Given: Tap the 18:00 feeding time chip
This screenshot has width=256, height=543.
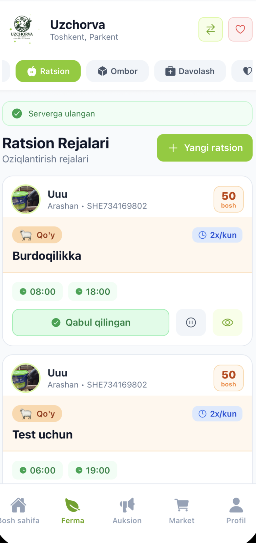Looking at the screenshot, I should (93, 291).
